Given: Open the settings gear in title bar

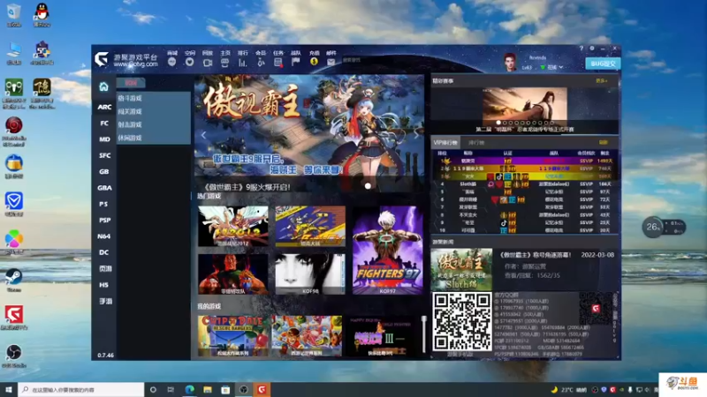Looking at the screenshot, I should (x=592, y=49).
